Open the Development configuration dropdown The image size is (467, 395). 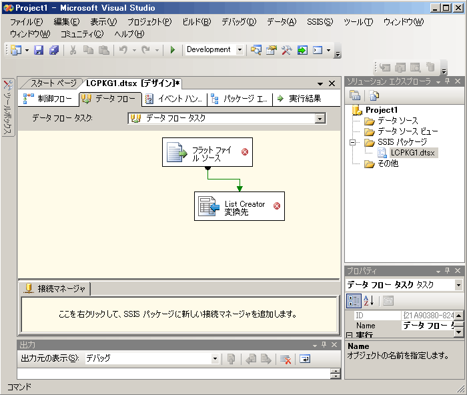coord(240,50)
